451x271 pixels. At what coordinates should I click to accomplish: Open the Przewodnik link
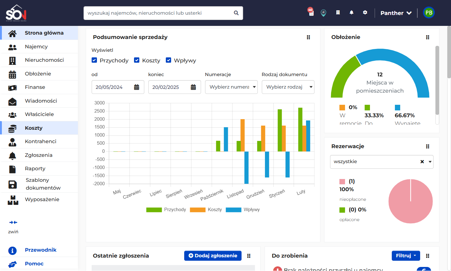coord(41,250)
